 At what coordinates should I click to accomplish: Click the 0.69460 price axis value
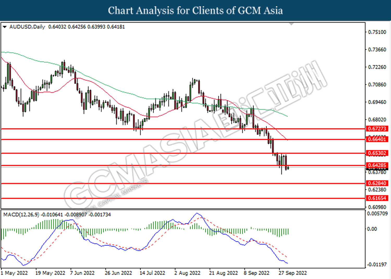[x=377, y=102]
